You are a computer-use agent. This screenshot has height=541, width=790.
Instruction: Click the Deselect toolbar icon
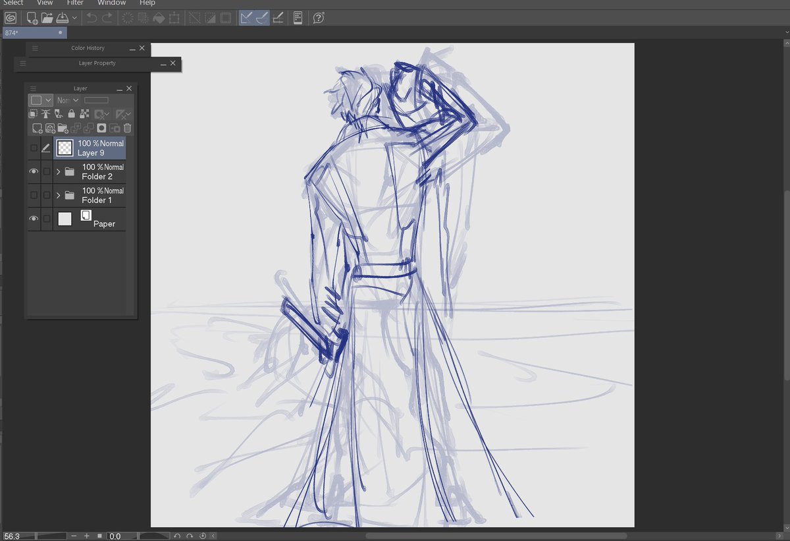(195, 18)
